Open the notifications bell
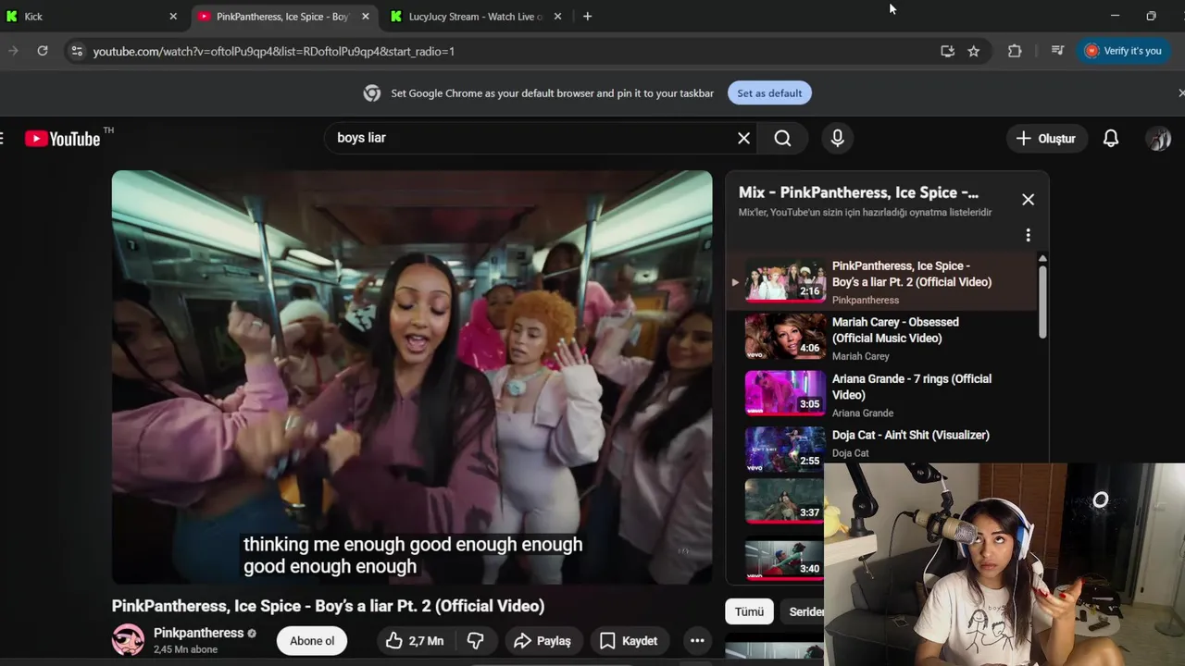 (1111, 139)
